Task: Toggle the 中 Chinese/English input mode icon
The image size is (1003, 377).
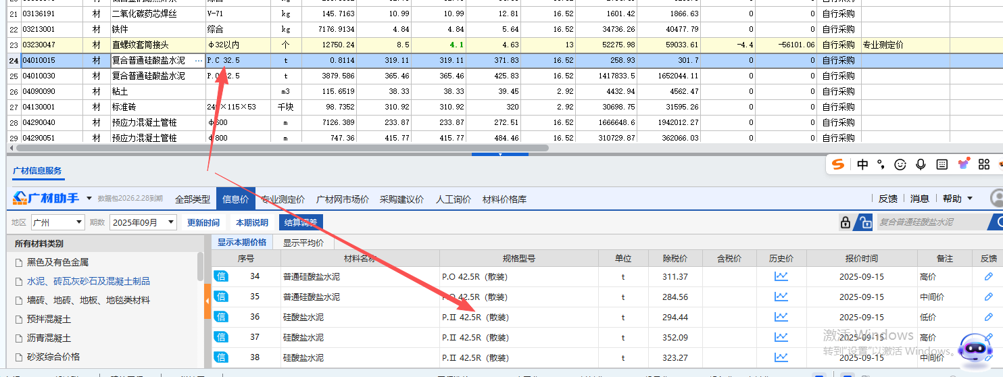Action: [x=862, y=164]
